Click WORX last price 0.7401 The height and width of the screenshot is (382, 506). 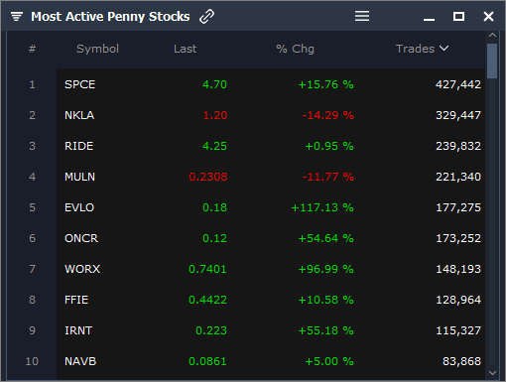(x=207, y=269)
